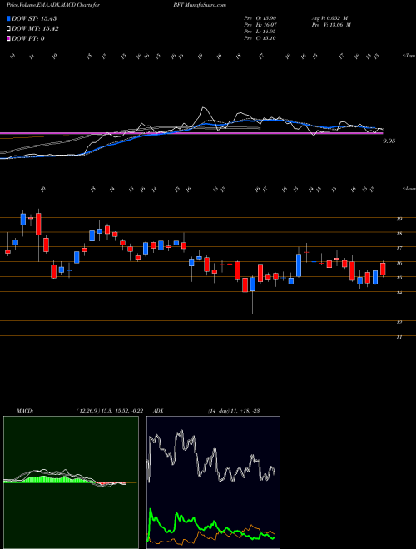The height and width of the screenshot is (549, 416).
Task: Click the 14 price axis label
Action: click(399, 293)
